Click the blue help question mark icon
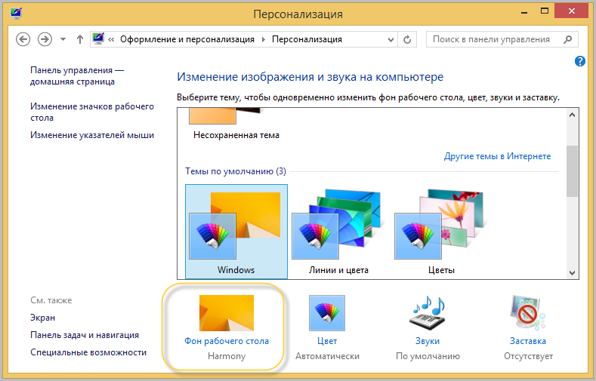The width and height of the screenshot is (596, 381). tap(580, 62)
